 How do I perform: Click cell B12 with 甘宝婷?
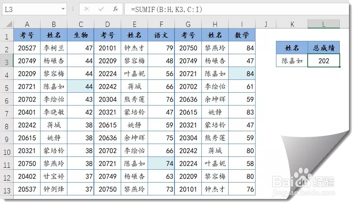pyautogui.click(x=54, y=176)
